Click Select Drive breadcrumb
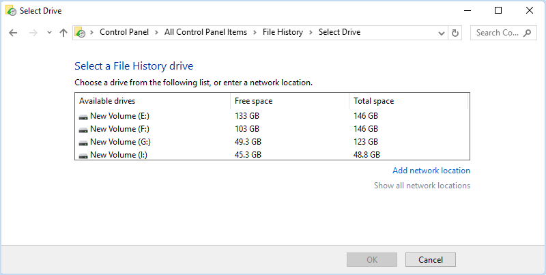 tap(339, 32)
